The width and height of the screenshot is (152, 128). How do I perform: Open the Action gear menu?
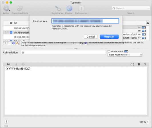click(6, 9)
